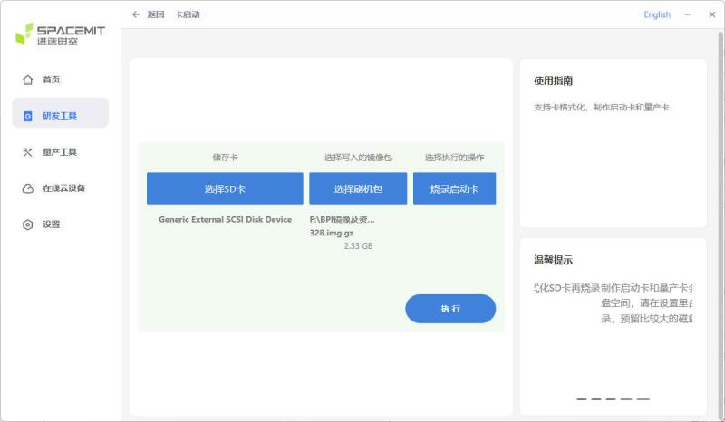Image resolution: width=725 pixels, height=422 pixels.
Task: Open 量产工具 mass production tools
Action: pyautogui.click(x=60, y=152)
